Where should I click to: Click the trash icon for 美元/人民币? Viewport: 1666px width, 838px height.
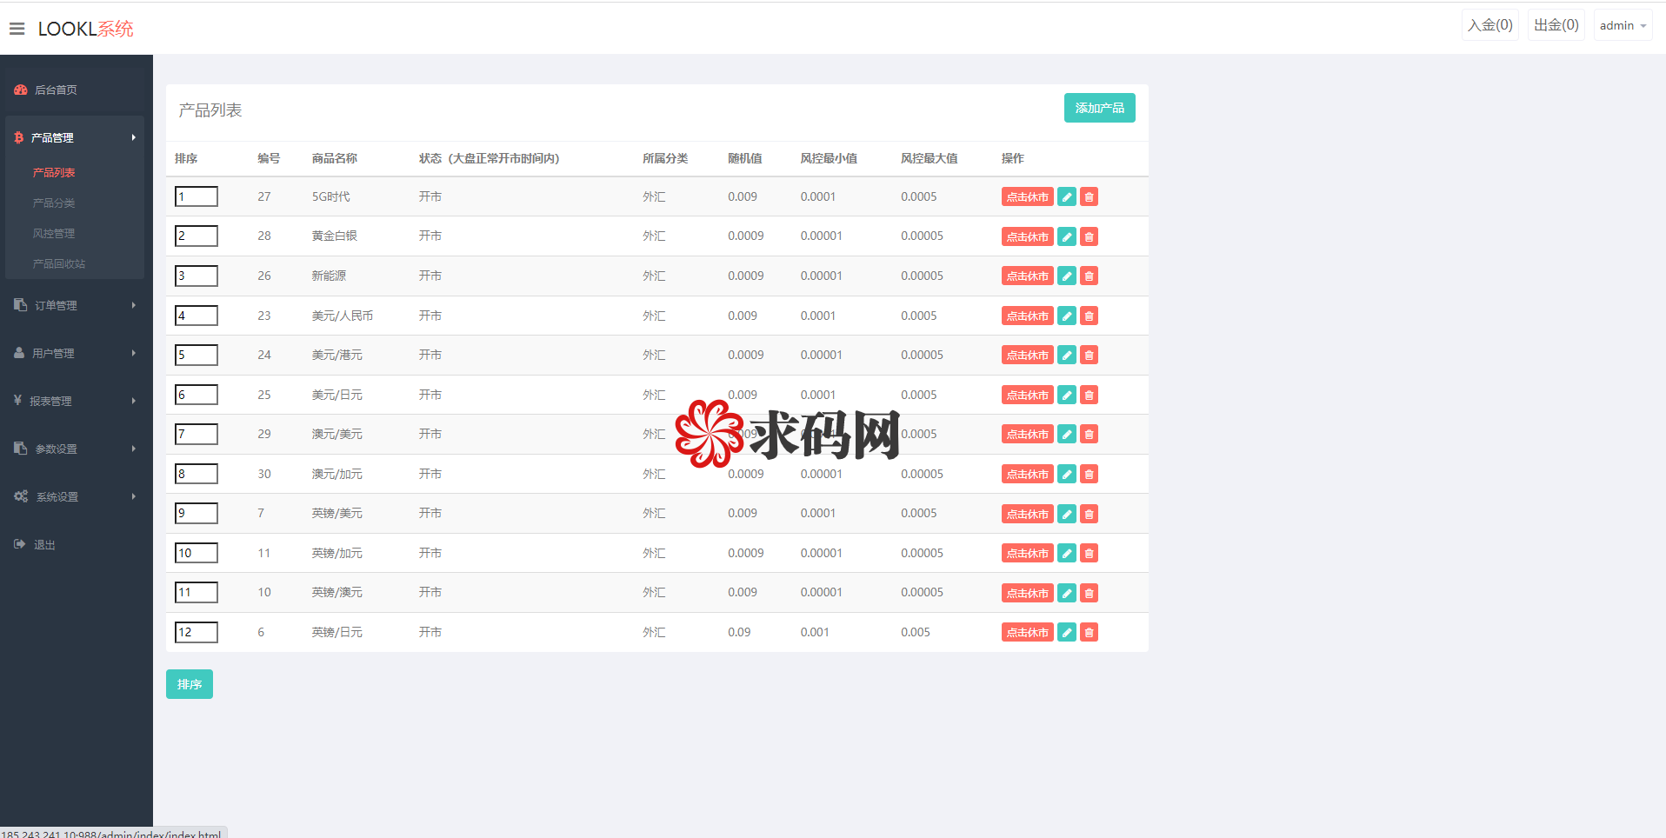pyautogui.click(x=1089, y=316)
